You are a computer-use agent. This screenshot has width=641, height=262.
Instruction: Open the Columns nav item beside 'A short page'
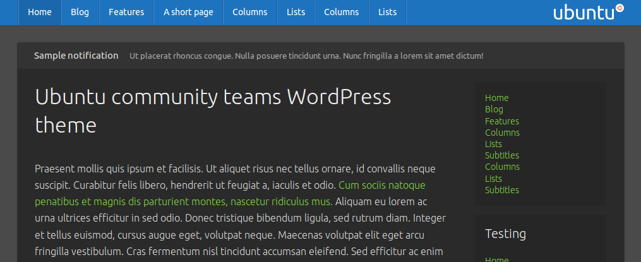pos(250,12)
